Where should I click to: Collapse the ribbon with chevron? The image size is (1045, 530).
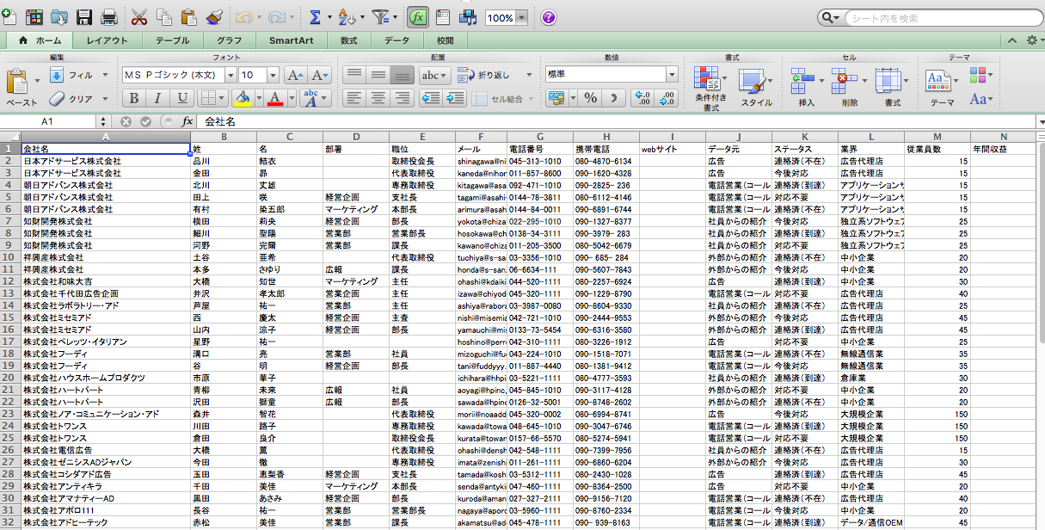pyautogui.click(x=1014, y=40)
